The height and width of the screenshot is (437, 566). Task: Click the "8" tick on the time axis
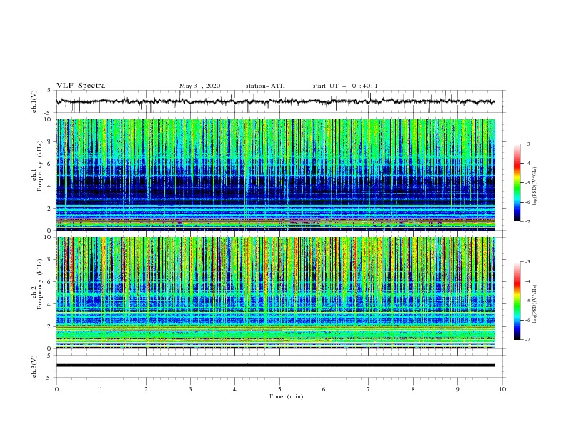(413, 389)
